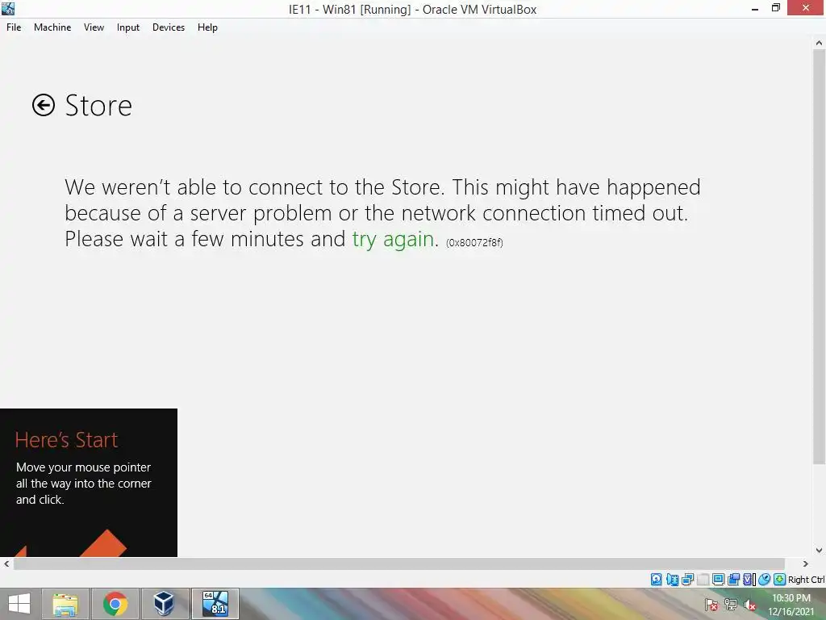Click the Windows Start button on taskbar

tap(19, 604)
